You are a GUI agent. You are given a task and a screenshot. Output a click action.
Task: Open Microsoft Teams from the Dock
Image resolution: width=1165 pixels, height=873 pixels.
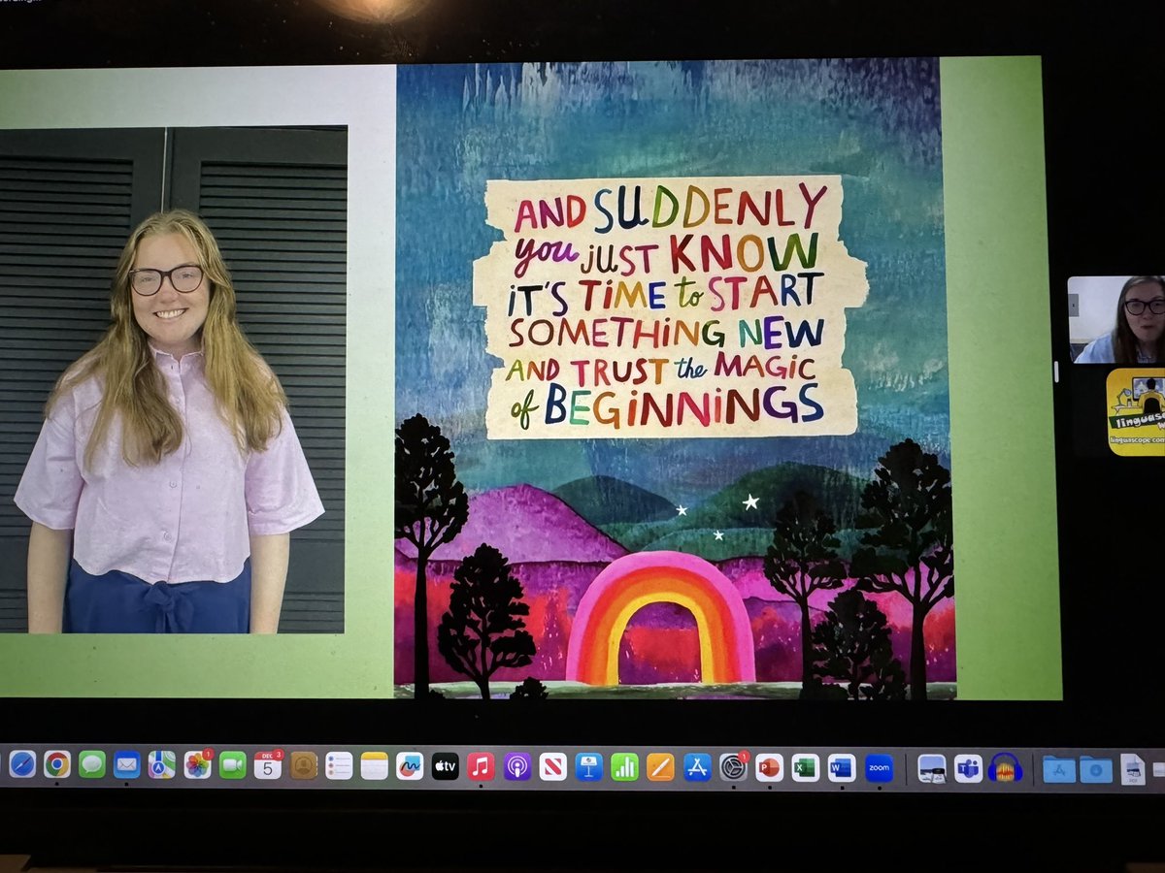pyautogui.click(x=968, y=767)
